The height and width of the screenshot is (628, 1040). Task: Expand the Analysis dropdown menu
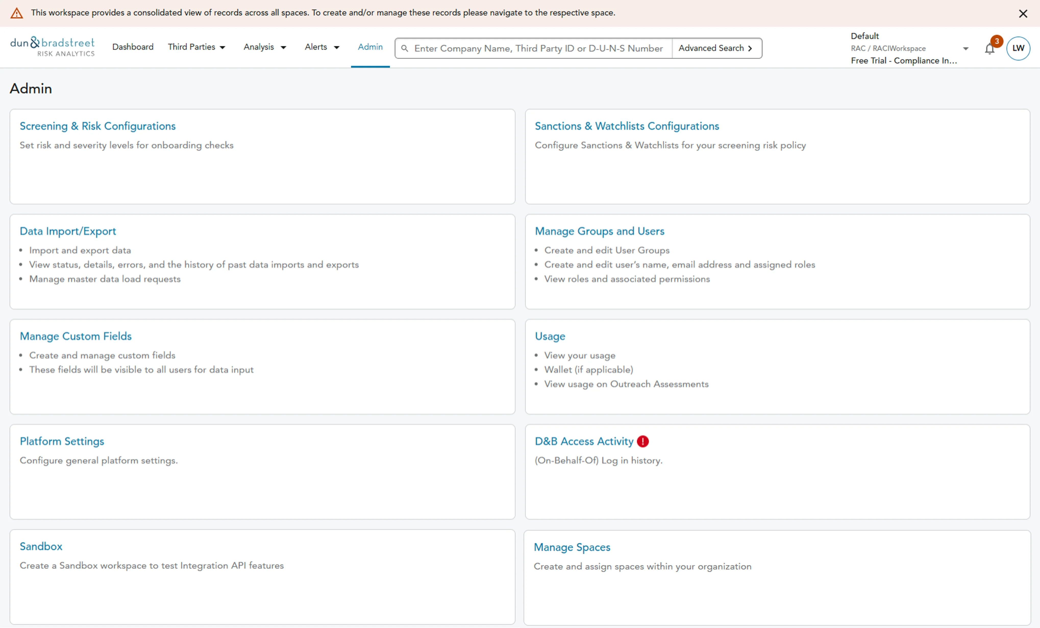[x=265, y=47]
